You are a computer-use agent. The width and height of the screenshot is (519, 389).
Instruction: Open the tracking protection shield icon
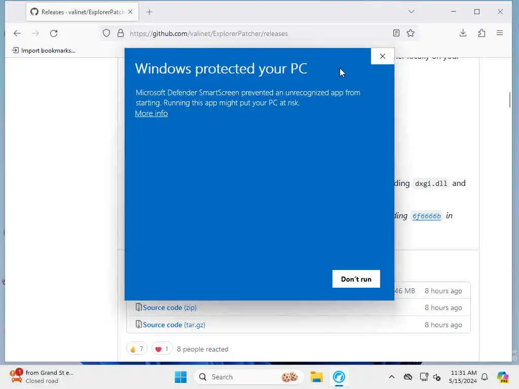pyautogui.click(x=106, y=33)
